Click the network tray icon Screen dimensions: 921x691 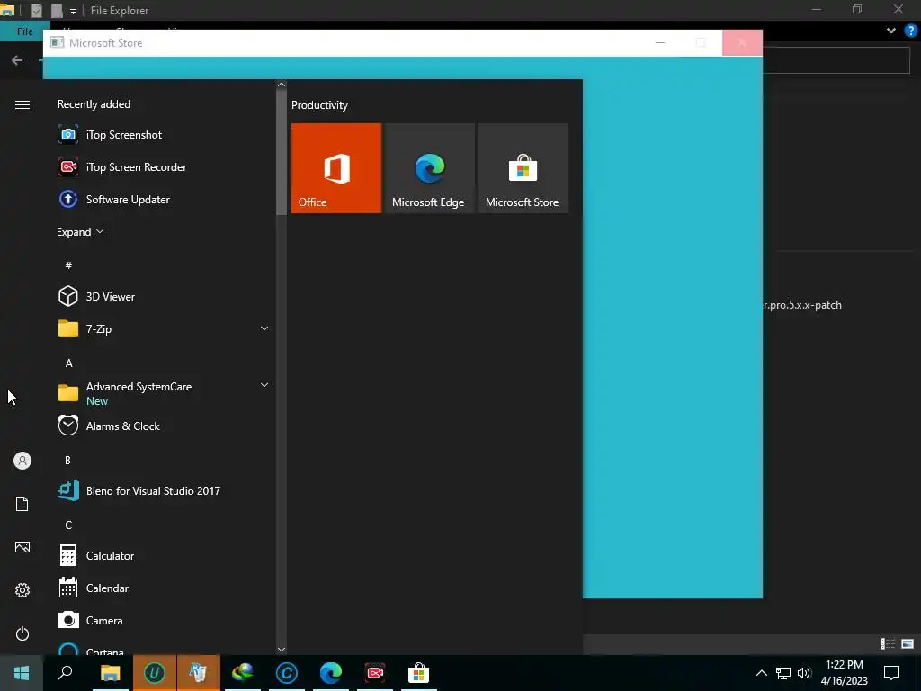tap(783, 673)
